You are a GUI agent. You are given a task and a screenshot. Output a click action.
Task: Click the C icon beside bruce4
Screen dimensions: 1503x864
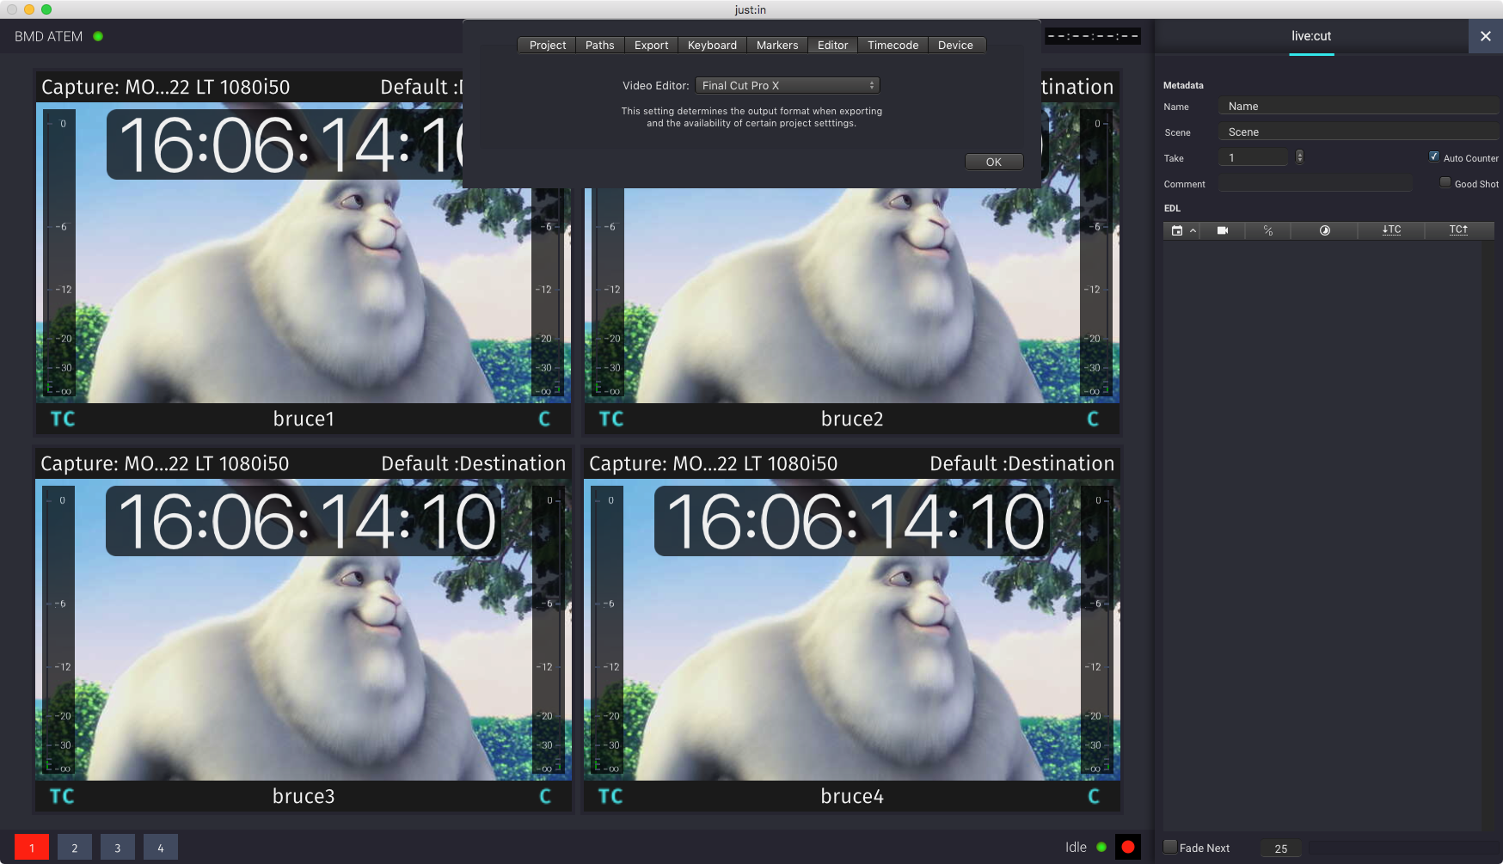(x=1093, y=797)
